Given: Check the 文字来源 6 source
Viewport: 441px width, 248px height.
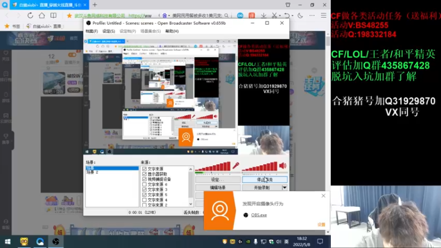Looking at the screenshot, I should tap(144, 185).
